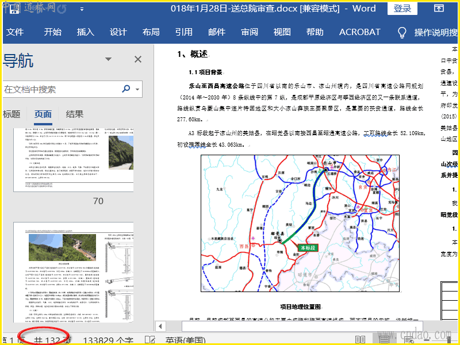Screen dimensions: 460x345
Task: Click the word count 133829 个字
Action: 108,340
